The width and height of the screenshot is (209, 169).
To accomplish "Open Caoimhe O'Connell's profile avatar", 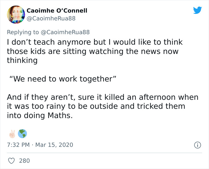I will (16, 14).
